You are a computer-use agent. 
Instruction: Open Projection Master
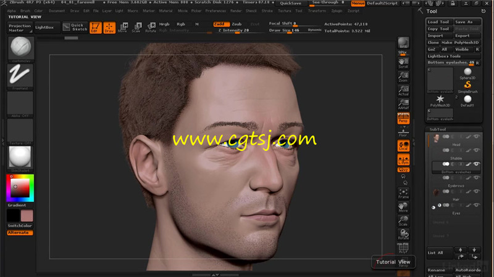point(20,28)
